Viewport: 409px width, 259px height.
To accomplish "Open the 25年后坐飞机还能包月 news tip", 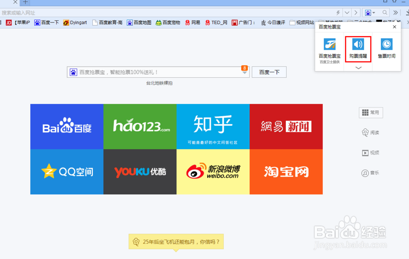I will click(x=176, y=241).
